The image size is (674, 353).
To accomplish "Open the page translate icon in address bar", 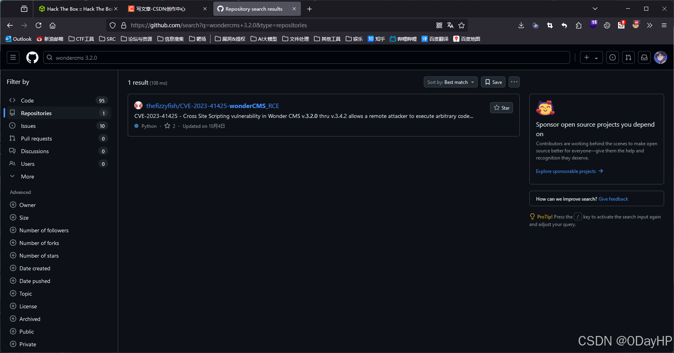I will (450, 25).
